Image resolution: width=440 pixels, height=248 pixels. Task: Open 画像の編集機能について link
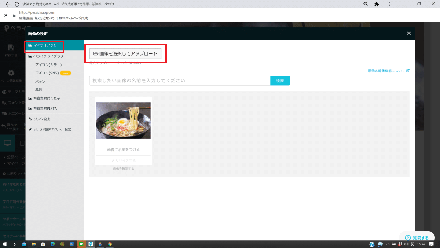click(x=389, y=71)
